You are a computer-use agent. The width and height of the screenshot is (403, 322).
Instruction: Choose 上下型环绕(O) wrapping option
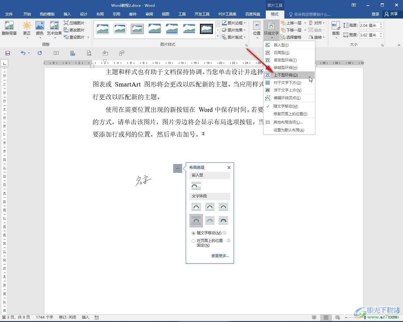tap(289, 75)
